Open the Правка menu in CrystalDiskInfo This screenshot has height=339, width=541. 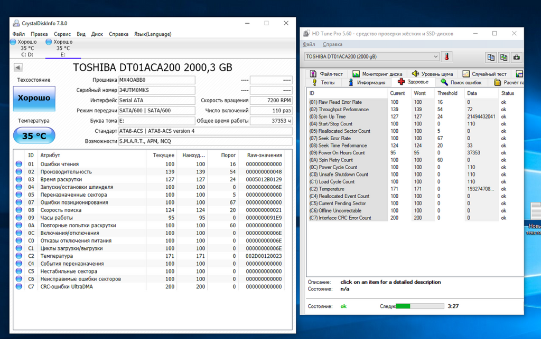(x=39, y=34)
